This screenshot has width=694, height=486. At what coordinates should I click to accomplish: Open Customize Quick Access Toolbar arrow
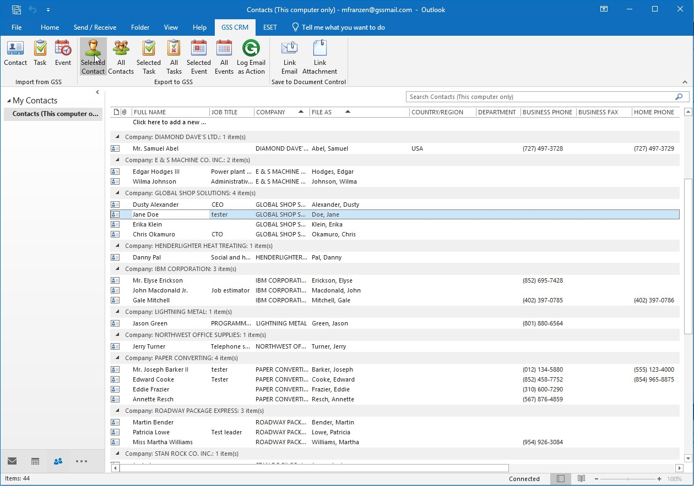pyautogui.click(x=48, y=10)
